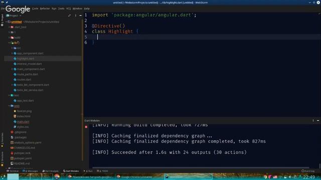The width and height of the screenshot is (321, 180).
Task: Switch to the Dart Webdev tab
Action: pyautogui.click(x=71, y=171)
